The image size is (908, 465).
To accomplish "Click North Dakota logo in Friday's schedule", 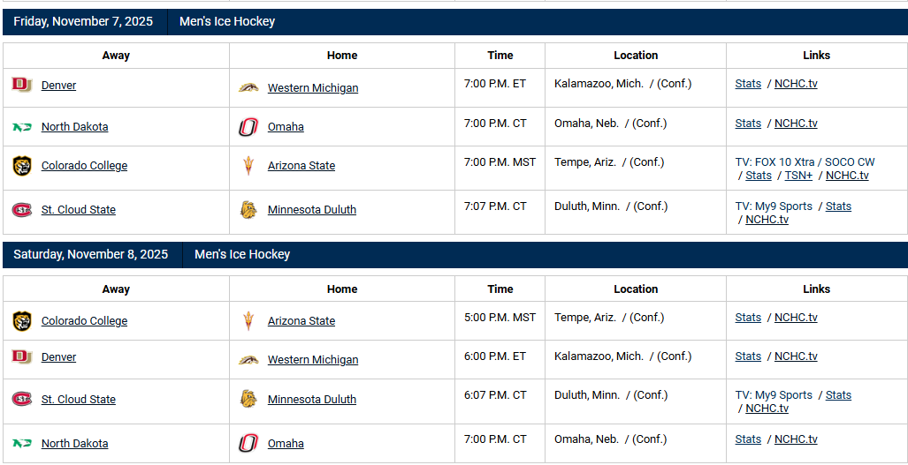I will (22, 126).
